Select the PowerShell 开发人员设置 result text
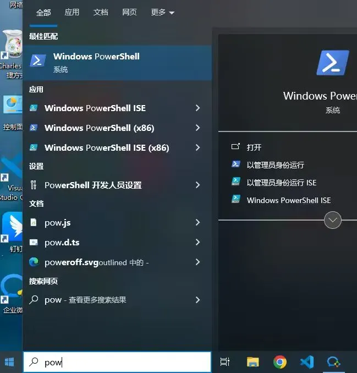This screenshot has width=357, height=373. [x=93, y=185]
